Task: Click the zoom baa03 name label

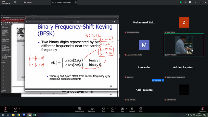Action: pos(170,32)
